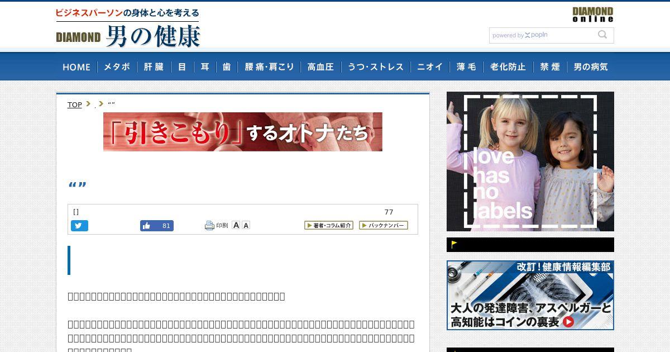Open the Diamond Online logo
The height and width of the screenshot is (352, 670).
(x=593, y=15)
